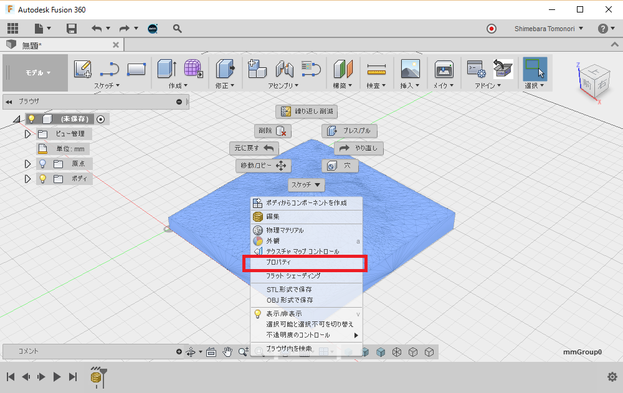
Task: Select the Create Form purple tool
Action: (x=194, y=69)
